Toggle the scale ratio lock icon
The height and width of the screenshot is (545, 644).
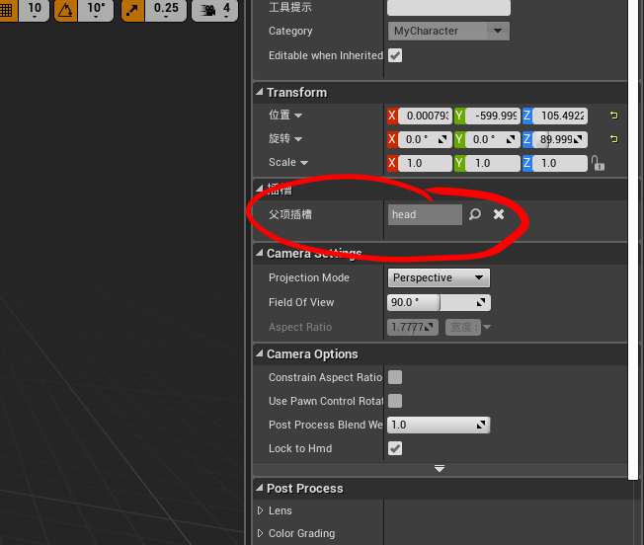(598, 163)
